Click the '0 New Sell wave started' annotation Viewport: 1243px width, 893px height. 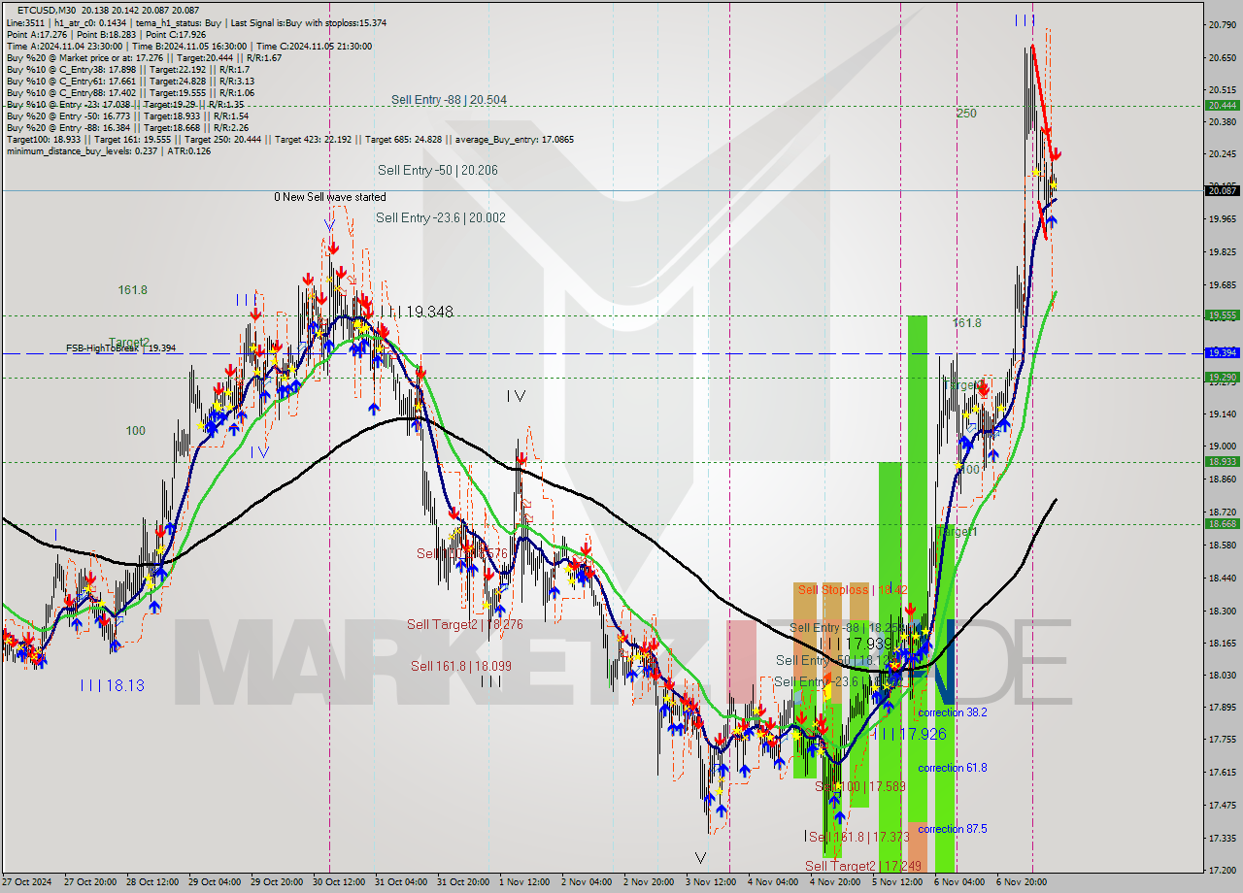tap(329, 197)
